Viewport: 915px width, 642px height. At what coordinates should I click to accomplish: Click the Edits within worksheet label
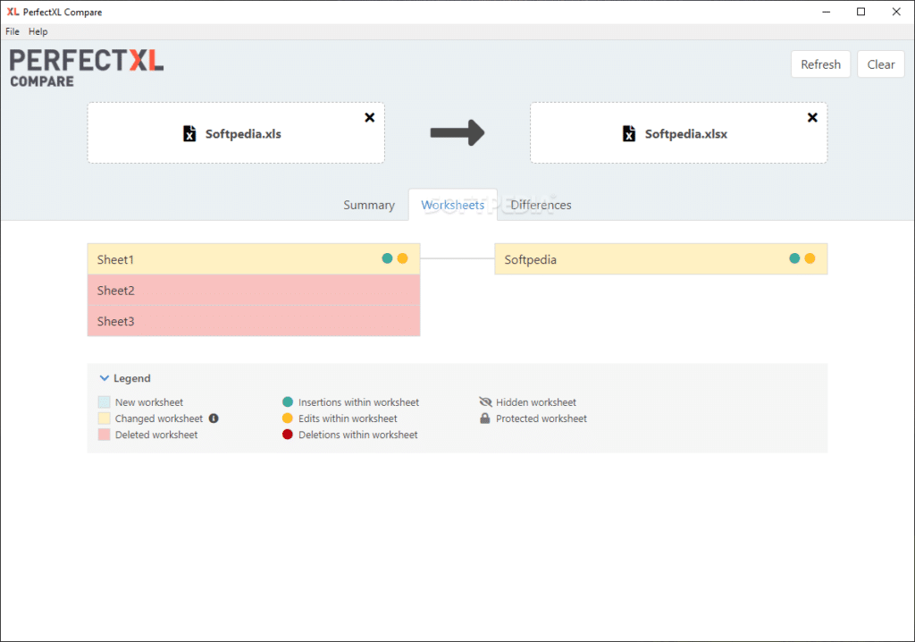(348, 418)
